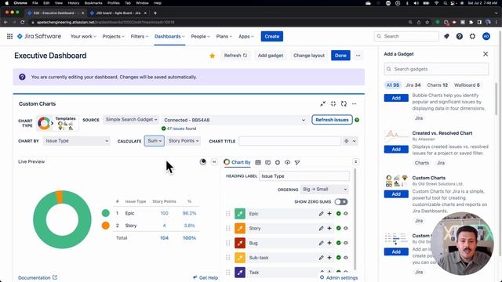Click the pie icon above live preview
The height and width of the screenshot is (282, 502).
pos(202,162)
